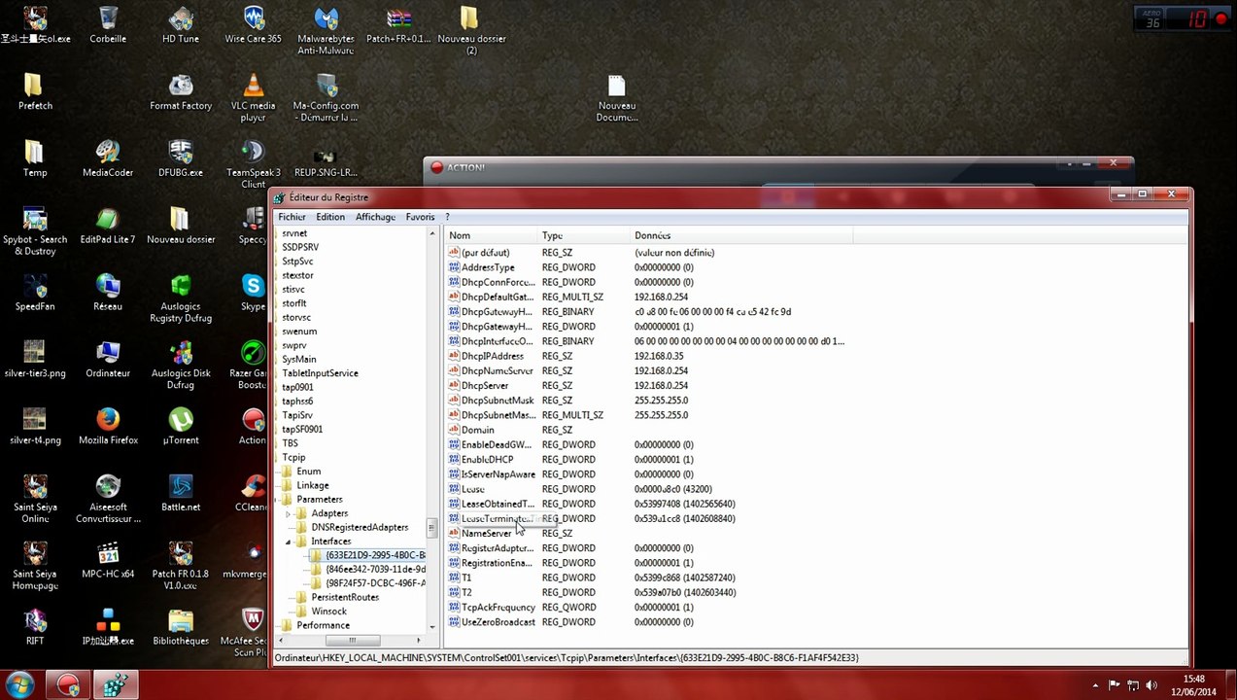Click the Registry Editor taskbar icon
The width and height of the screenshot is (1237, 700).
coord(115,684)
